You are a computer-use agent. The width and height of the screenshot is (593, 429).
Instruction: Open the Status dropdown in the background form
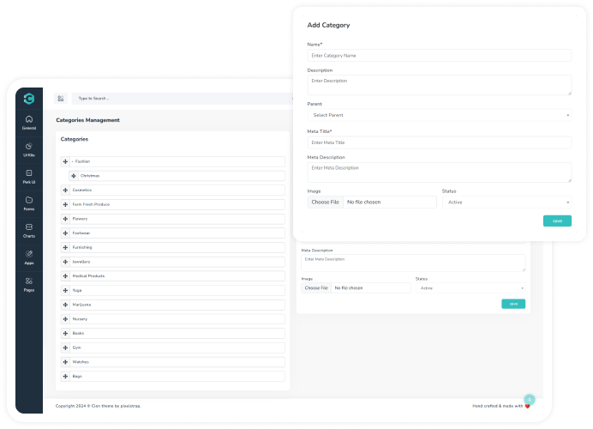click(470, 288)
